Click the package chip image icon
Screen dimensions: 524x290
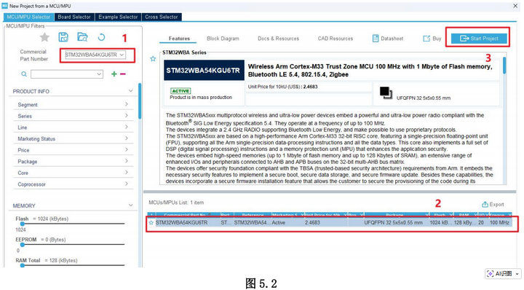click(386, 93)
